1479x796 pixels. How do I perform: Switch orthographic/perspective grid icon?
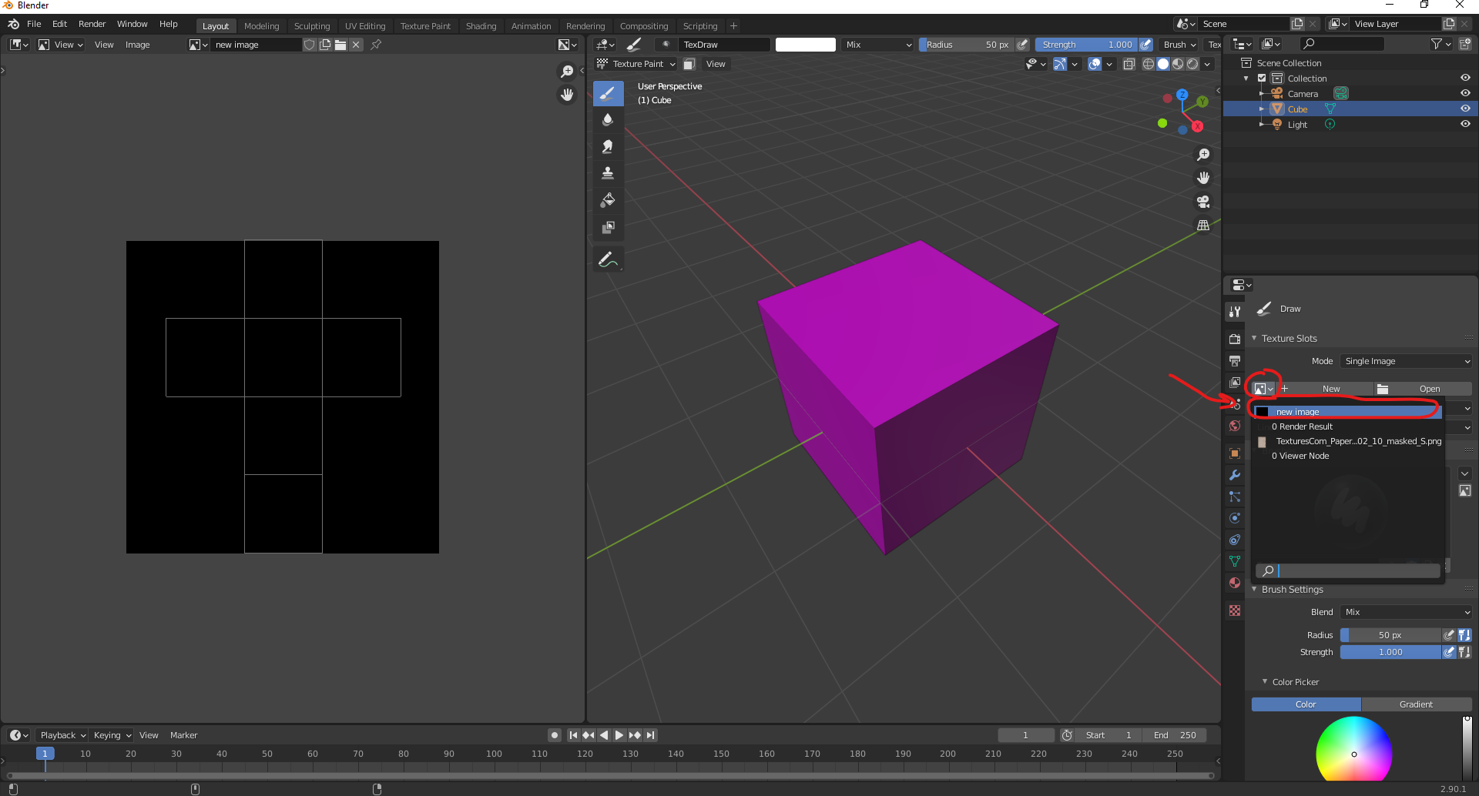click(1203, 226)
